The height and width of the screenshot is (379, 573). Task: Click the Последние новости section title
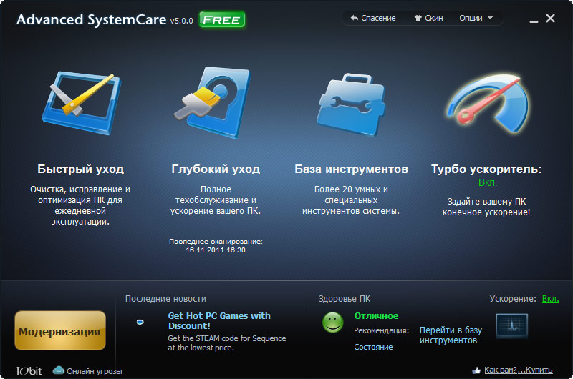coord(165,299)
